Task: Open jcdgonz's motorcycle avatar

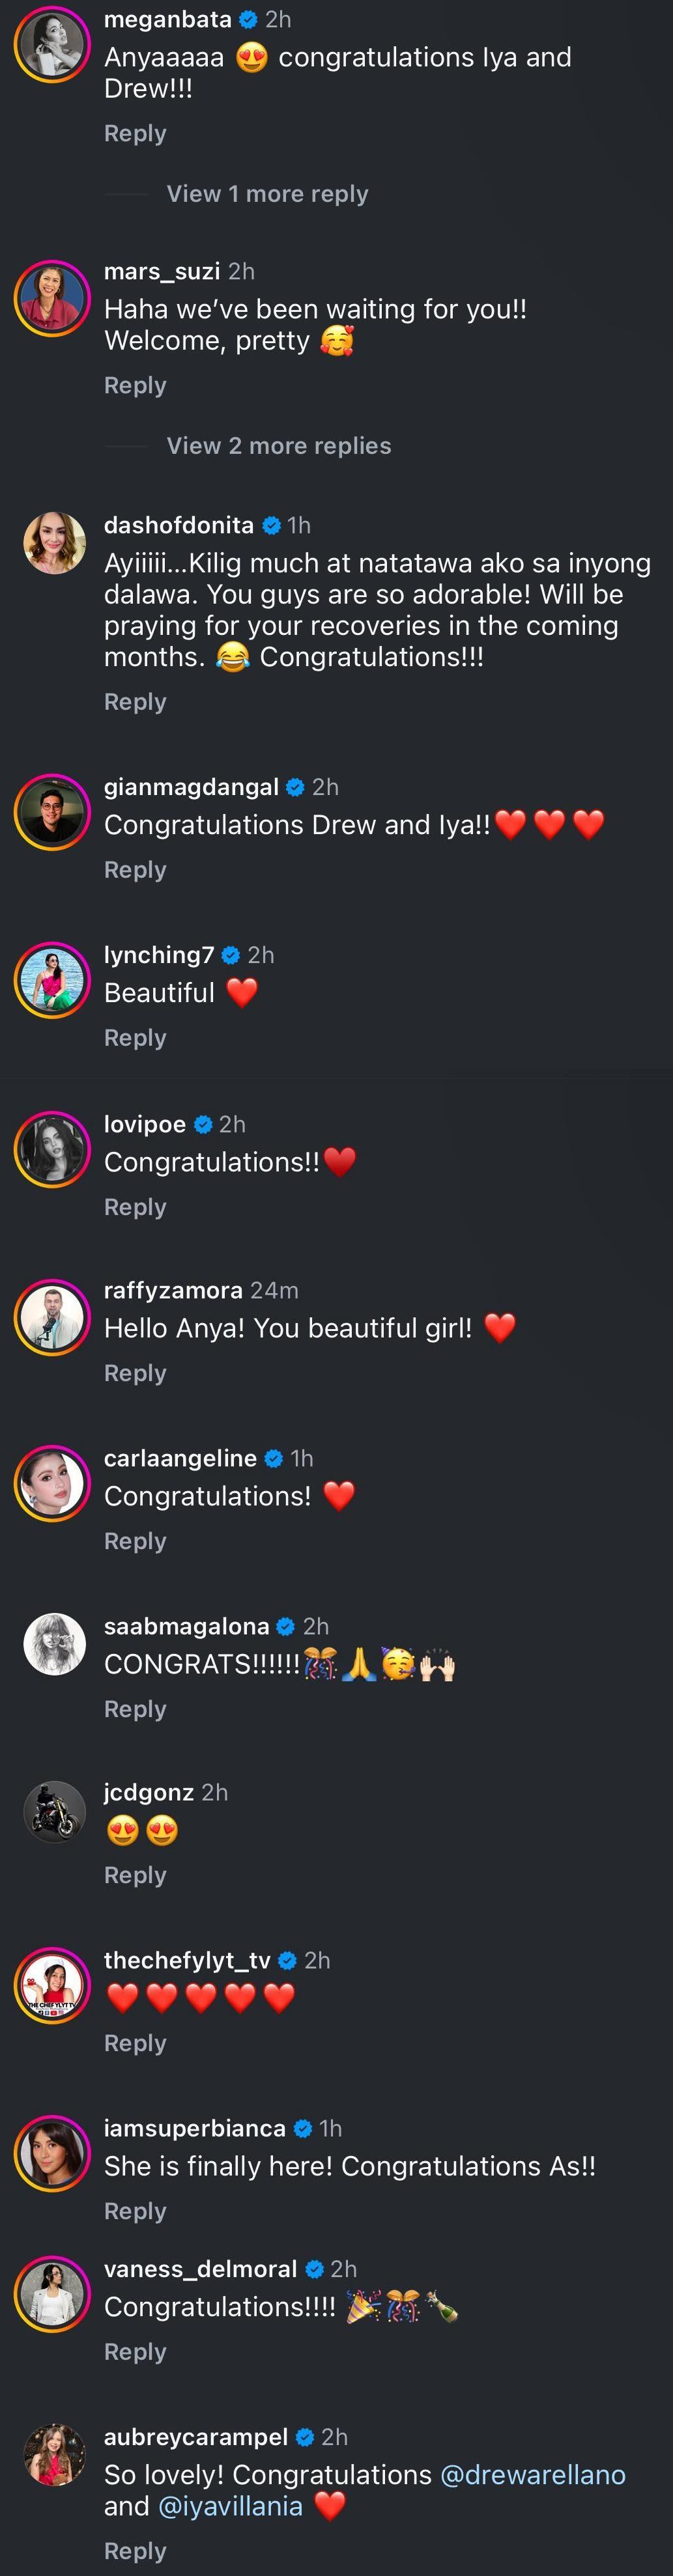Action: (54, 1811)
